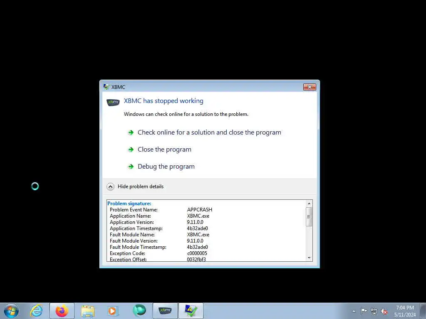The height and width of the screenshot is (319, 426).
Task: Click the XBMC logo in the dialog
Action: tap(113, 102)
